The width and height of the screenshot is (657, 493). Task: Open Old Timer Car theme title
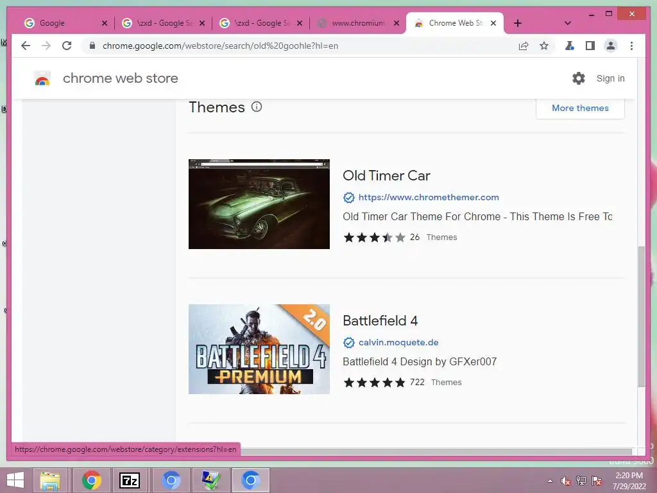386,175
